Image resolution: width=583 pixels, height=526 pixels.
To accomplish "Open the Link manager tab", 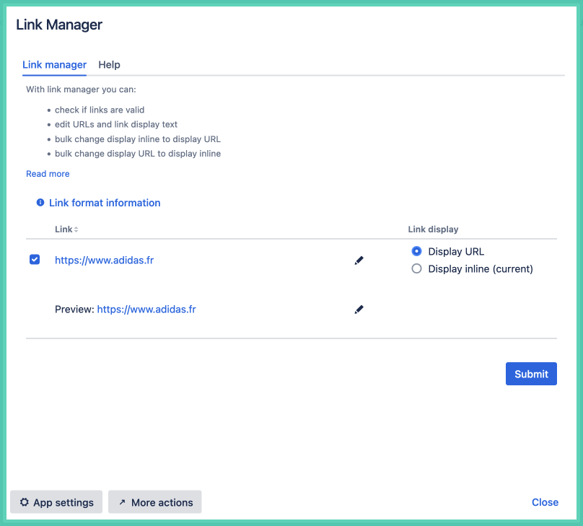I will 54,65.
